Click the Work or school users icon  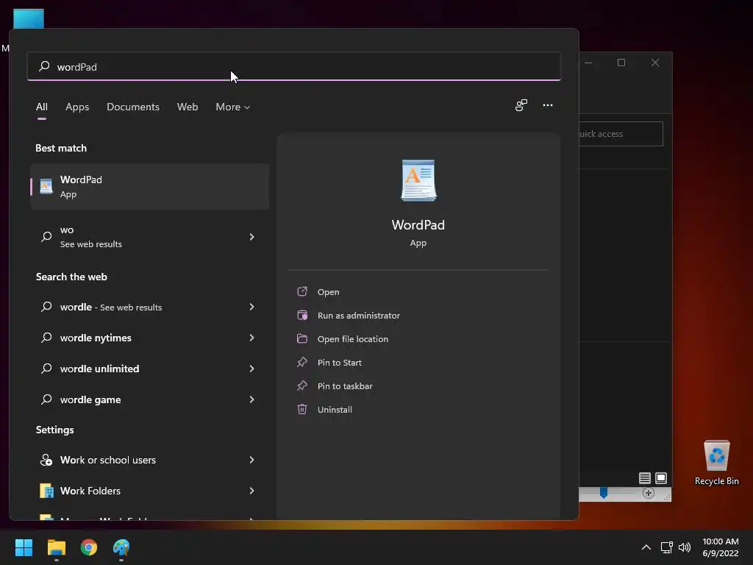pyautogui.click(x=46, y=460)
